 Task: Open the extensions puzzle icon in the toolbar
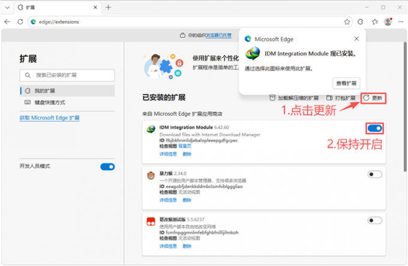(x=361, y=22)
